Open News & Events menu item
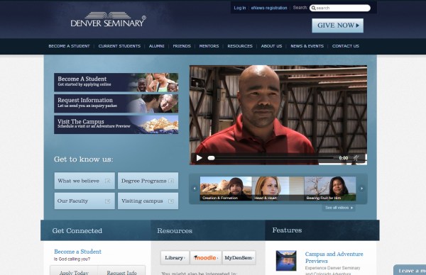This screenshot has width=426, height=275. 307,46
